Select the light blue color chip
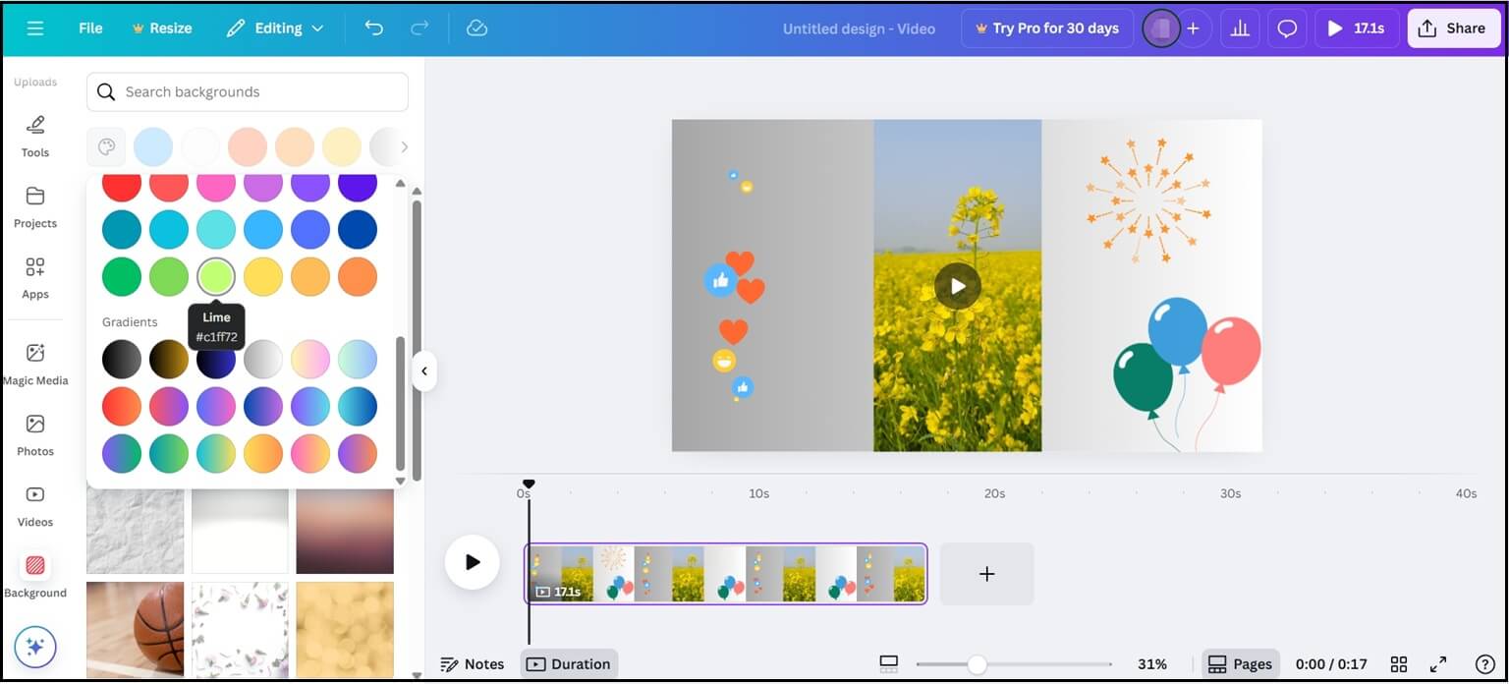The height and width of the screenshot is (684, 1509). 153,146
